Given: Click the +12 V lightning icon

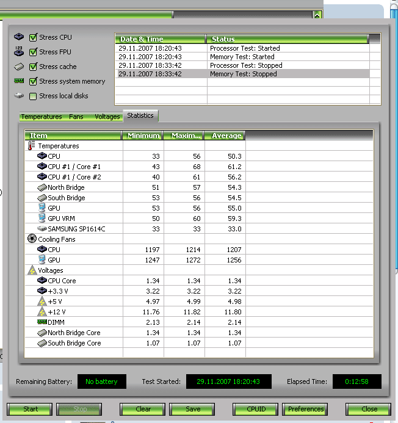Looking at the screenshot, I should click(42, 311).
